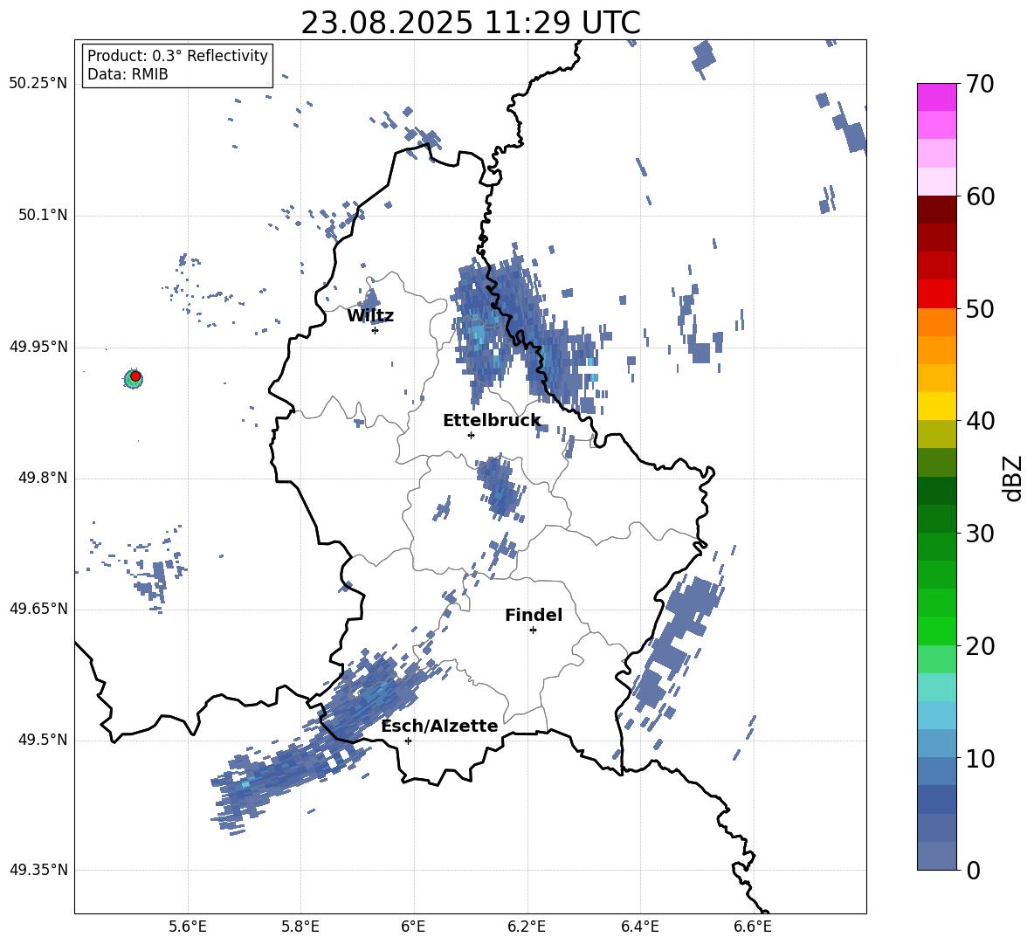Click the 49.8°N latitude label

coord(43,478)
